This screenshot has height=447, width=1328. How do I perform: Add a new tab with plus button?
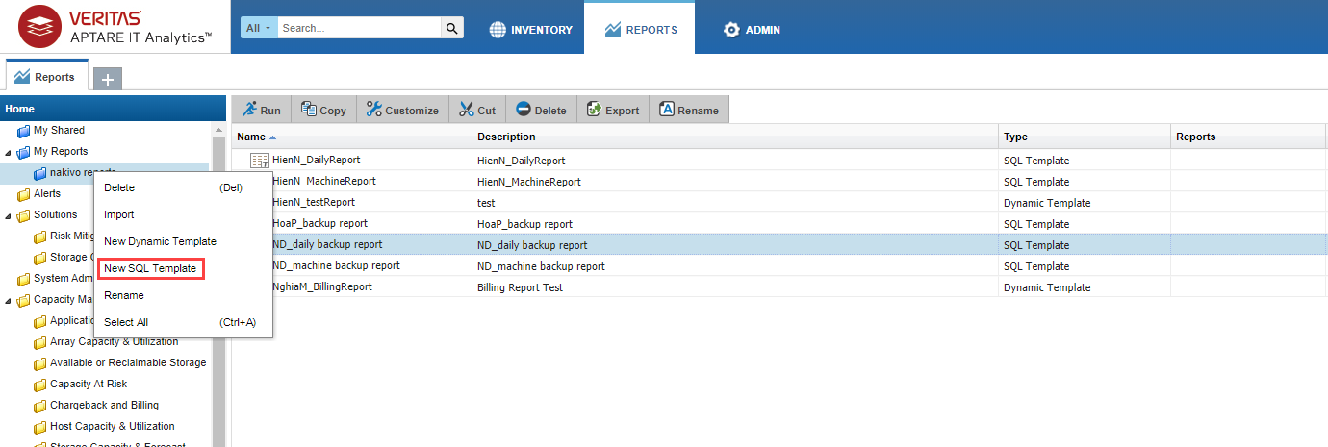point(107,79)
